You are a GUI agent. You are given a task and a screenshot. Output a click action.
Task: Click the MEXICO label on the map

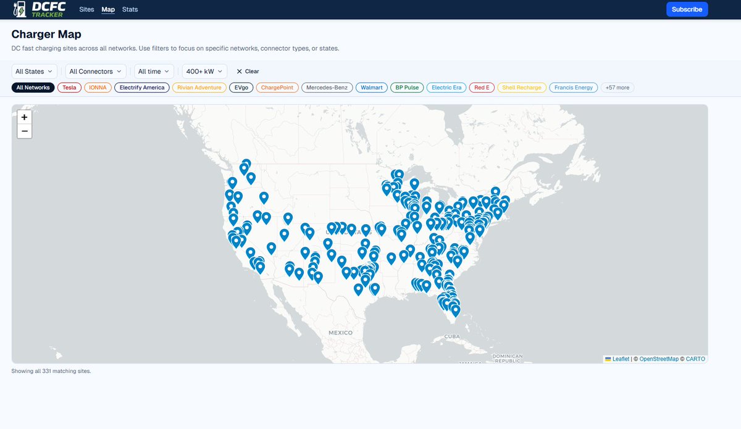tap(340, 332)
